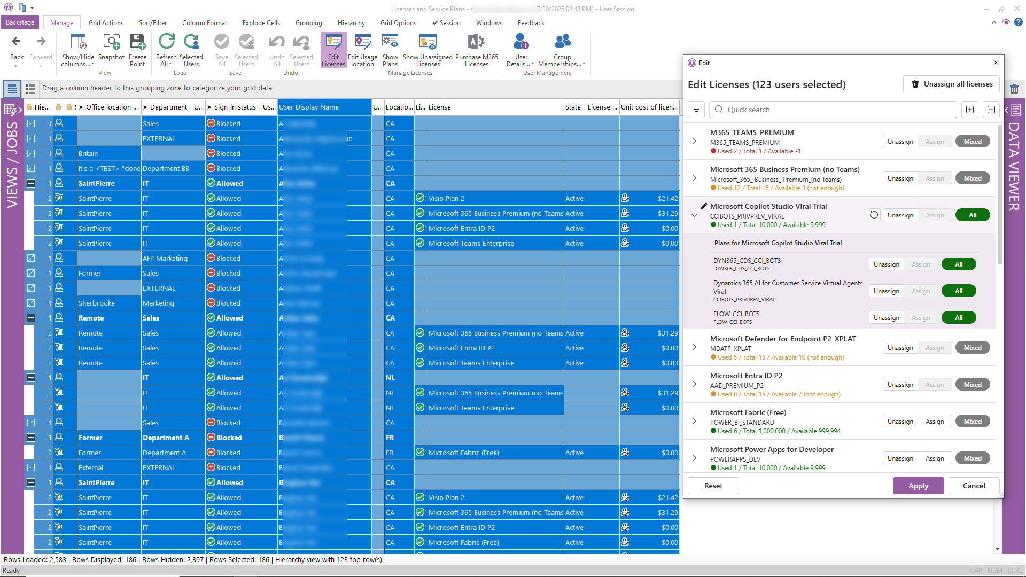Click the Purchase M365 Licenses icon

(x=476, y=42)
